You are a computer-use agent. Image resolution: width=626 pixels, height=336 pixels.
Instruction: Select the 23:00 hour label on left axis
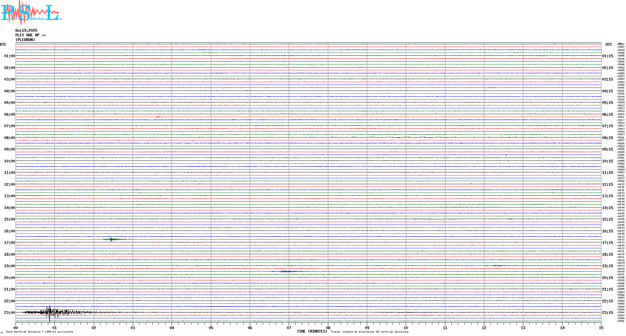(9, 313)
